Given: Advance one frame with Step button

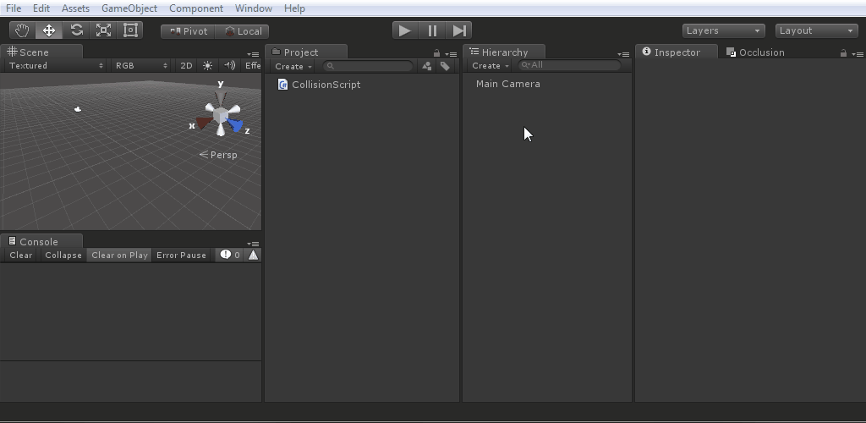Looking at the screenshot, I should (x=459, y=30).
